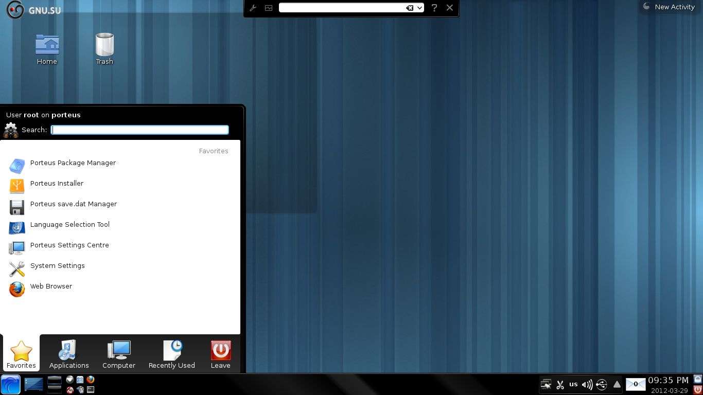
Task: Select the upper virtual desktop in pager
Action: tap(55, 380)
